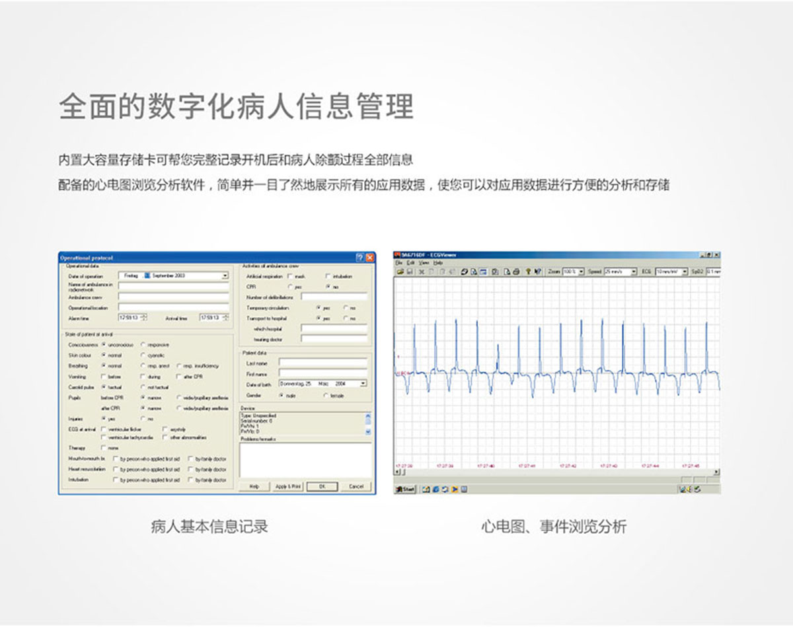Click the ECG horizontal scrollbar track

(555, 472)
